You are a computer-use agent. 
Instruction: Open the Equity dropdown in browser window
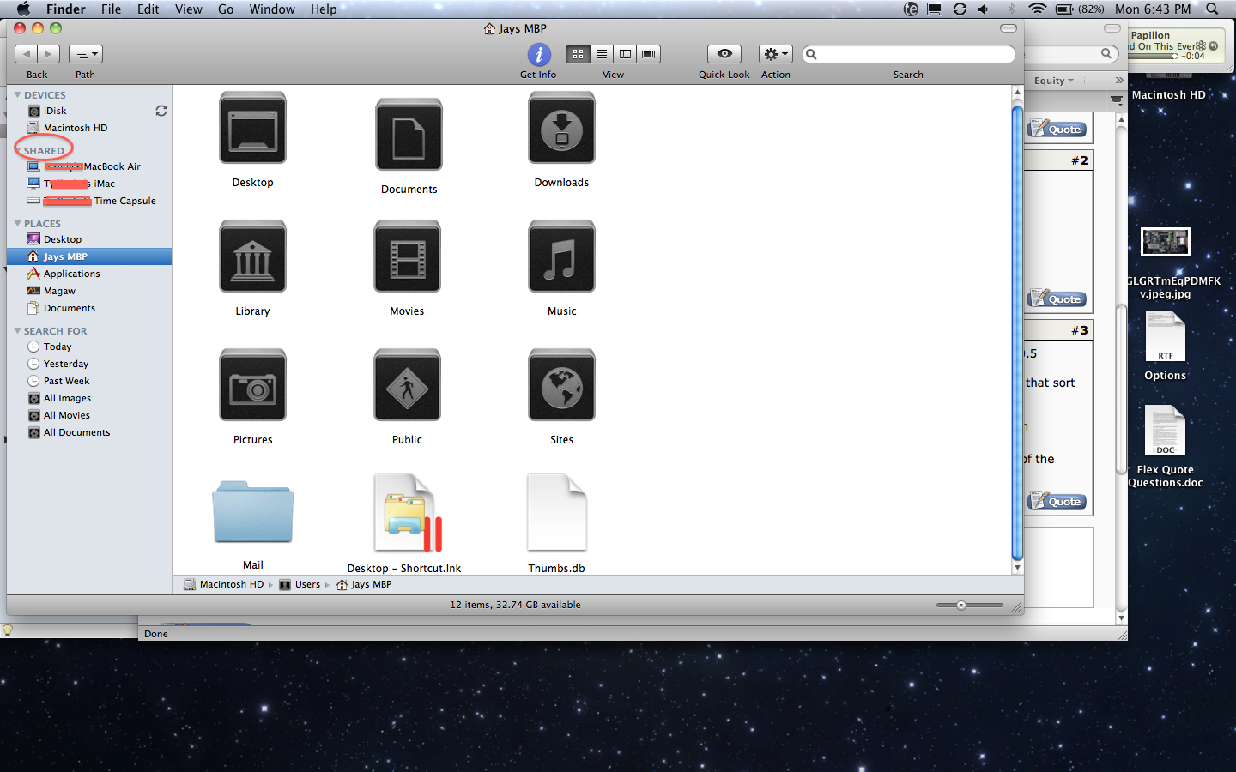pyautogui.click(x=1053, y=81)
